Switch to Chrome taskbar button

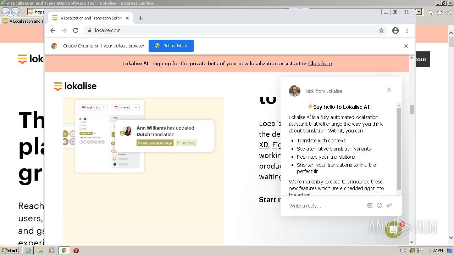tap(64, 250)
